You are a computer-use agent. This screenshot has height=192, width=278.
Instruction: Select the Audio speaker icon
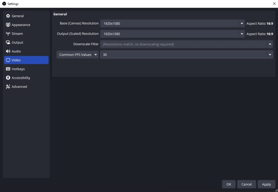click(x=8, y=51)
